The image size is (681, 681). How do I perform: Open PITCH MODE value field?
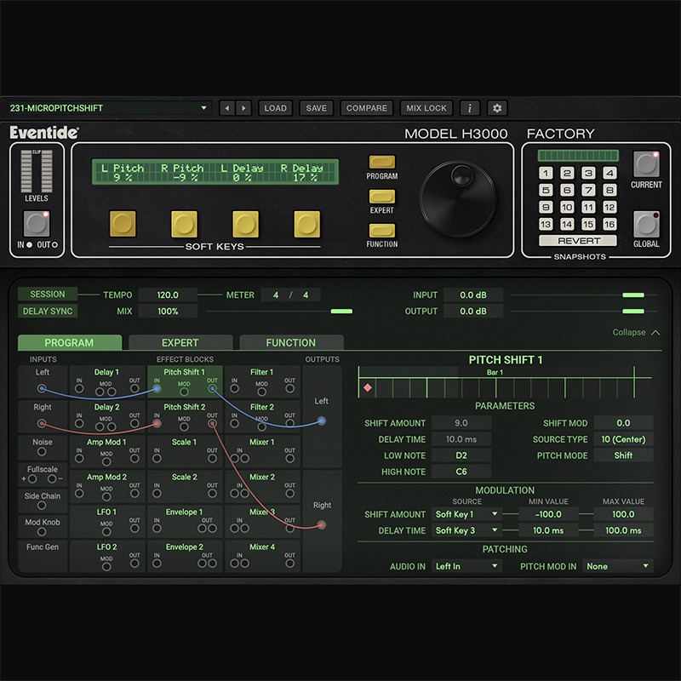point(623,455)
